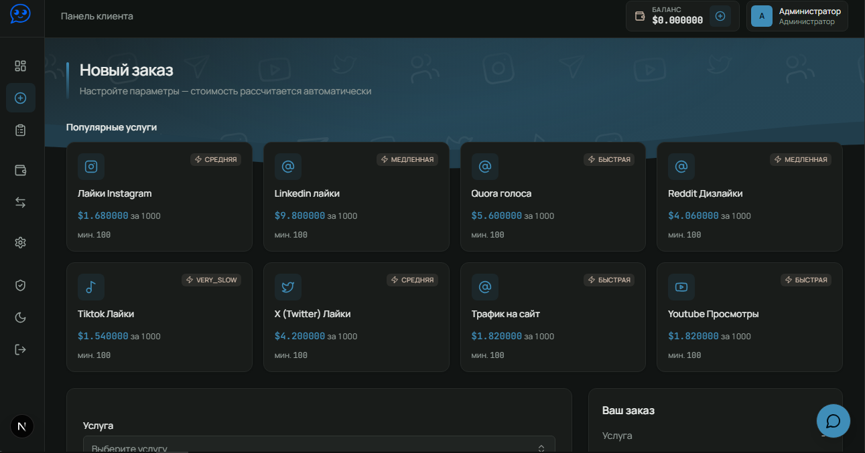Open settings gear icon in sidebar
The image size is (865, 453).
(x=20, y=242)
